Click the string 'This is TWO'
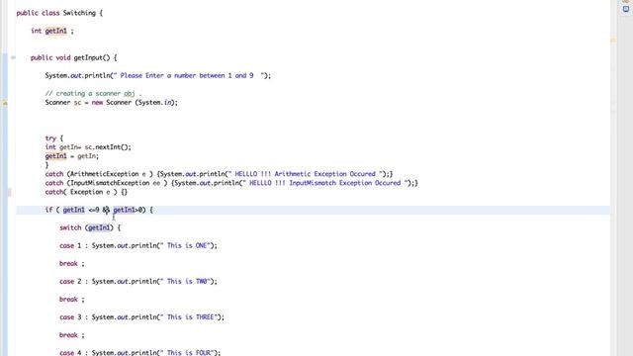Viewport: 633px width, 356px height. pos(187,281)
